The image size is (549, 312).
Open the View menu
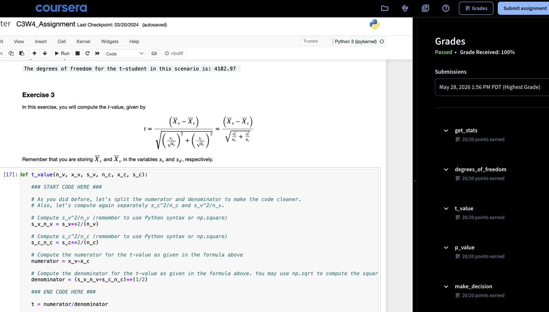(x=19, y=41)
